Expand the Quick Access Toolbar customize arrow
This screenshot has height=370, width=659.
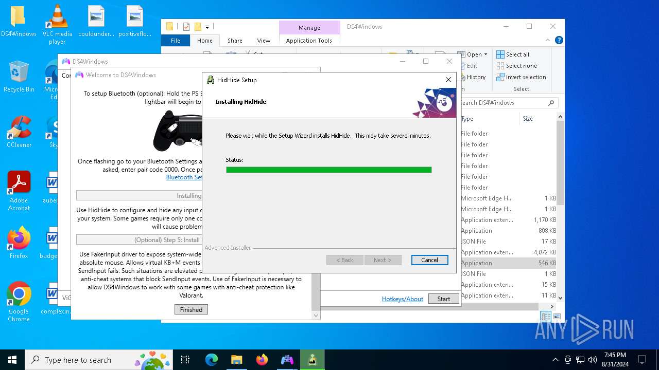tap(207, 27)
